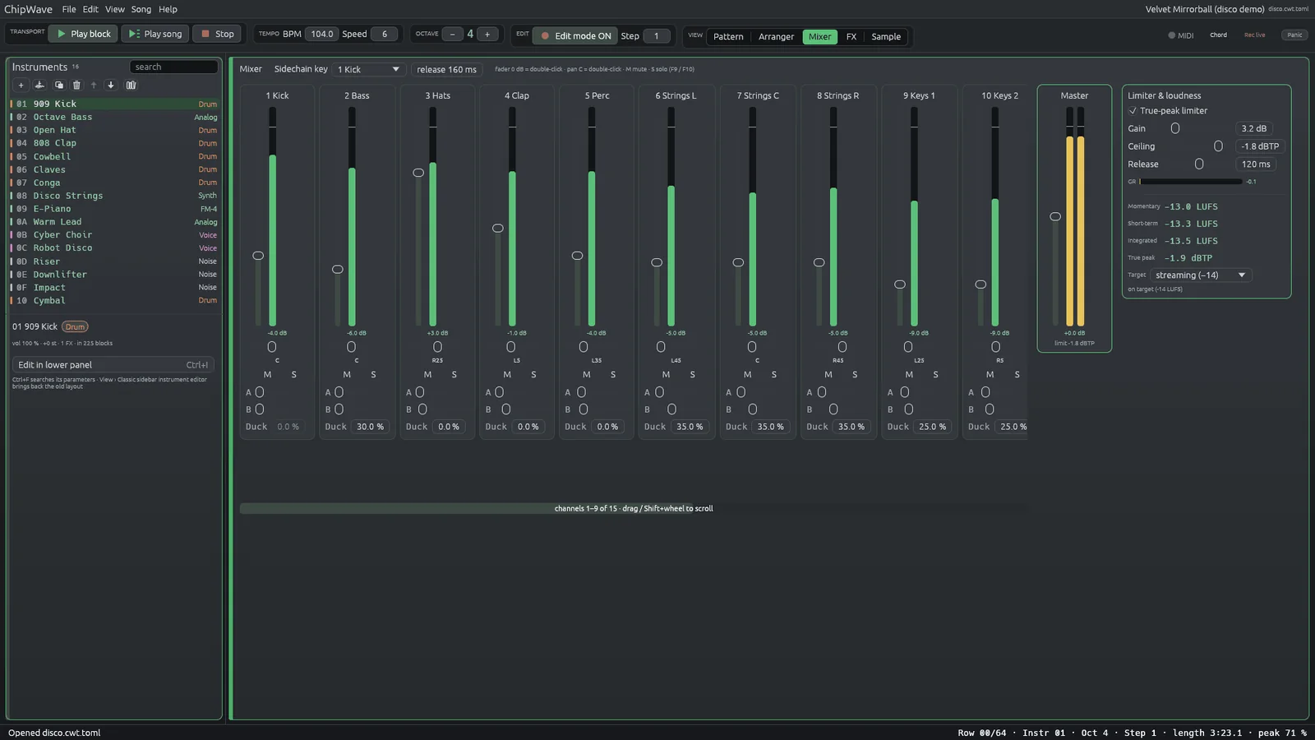Screen dimensions: 1315x740
Task: Click the limiter Release knob
Action: 1199,164
